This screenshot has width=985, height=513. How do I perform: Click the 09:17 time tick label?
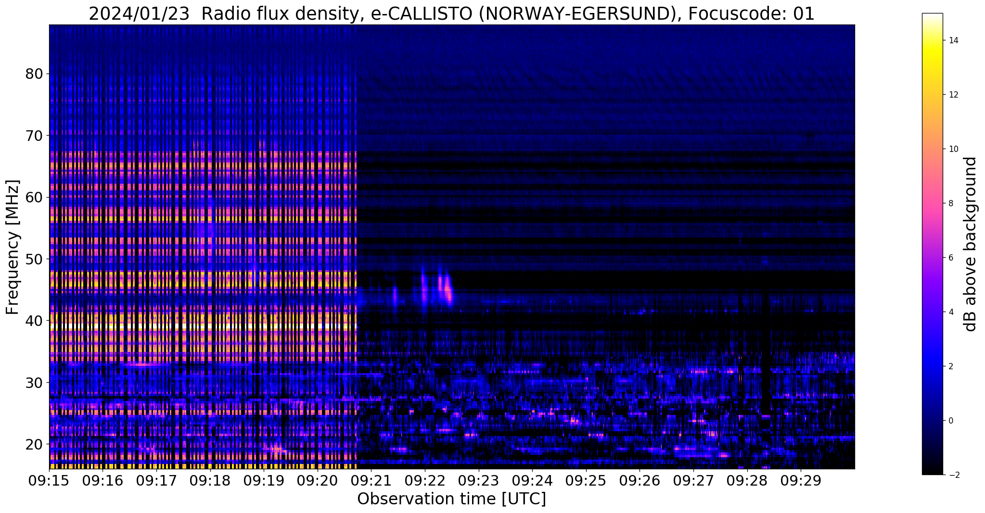156,481
